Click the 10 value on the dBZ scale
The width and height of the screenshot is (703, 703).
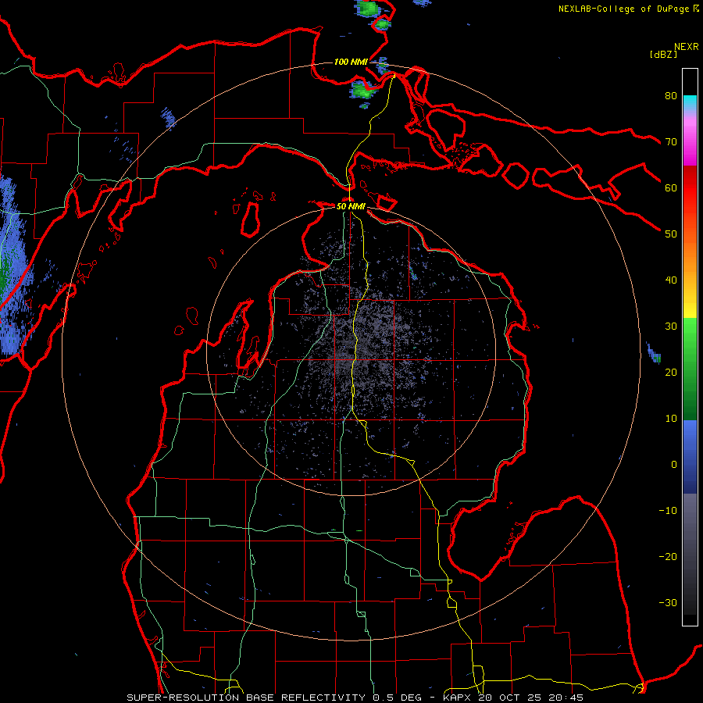point(671,419)
